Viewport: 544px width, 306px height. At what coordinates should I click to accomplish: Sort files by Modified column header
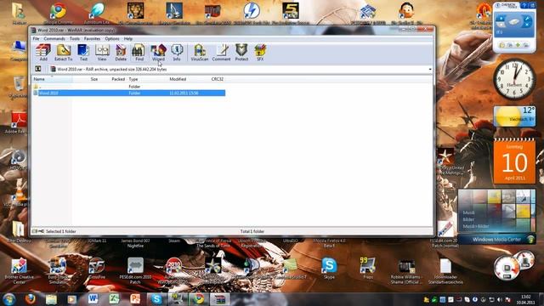(178, 79)
